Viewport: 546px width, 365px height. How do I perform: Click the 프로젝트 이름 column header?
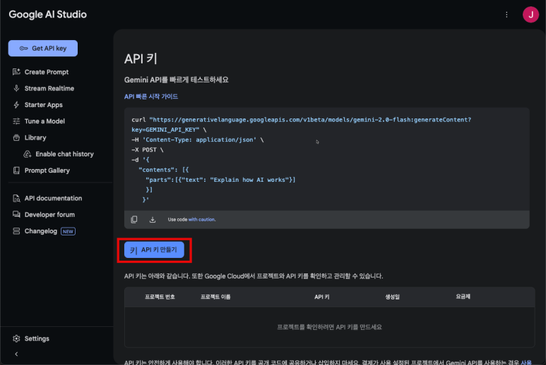coord(215,297)
